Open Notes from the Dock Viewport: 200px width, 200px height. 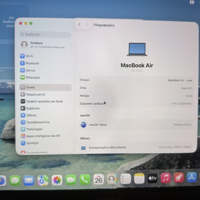139,178
